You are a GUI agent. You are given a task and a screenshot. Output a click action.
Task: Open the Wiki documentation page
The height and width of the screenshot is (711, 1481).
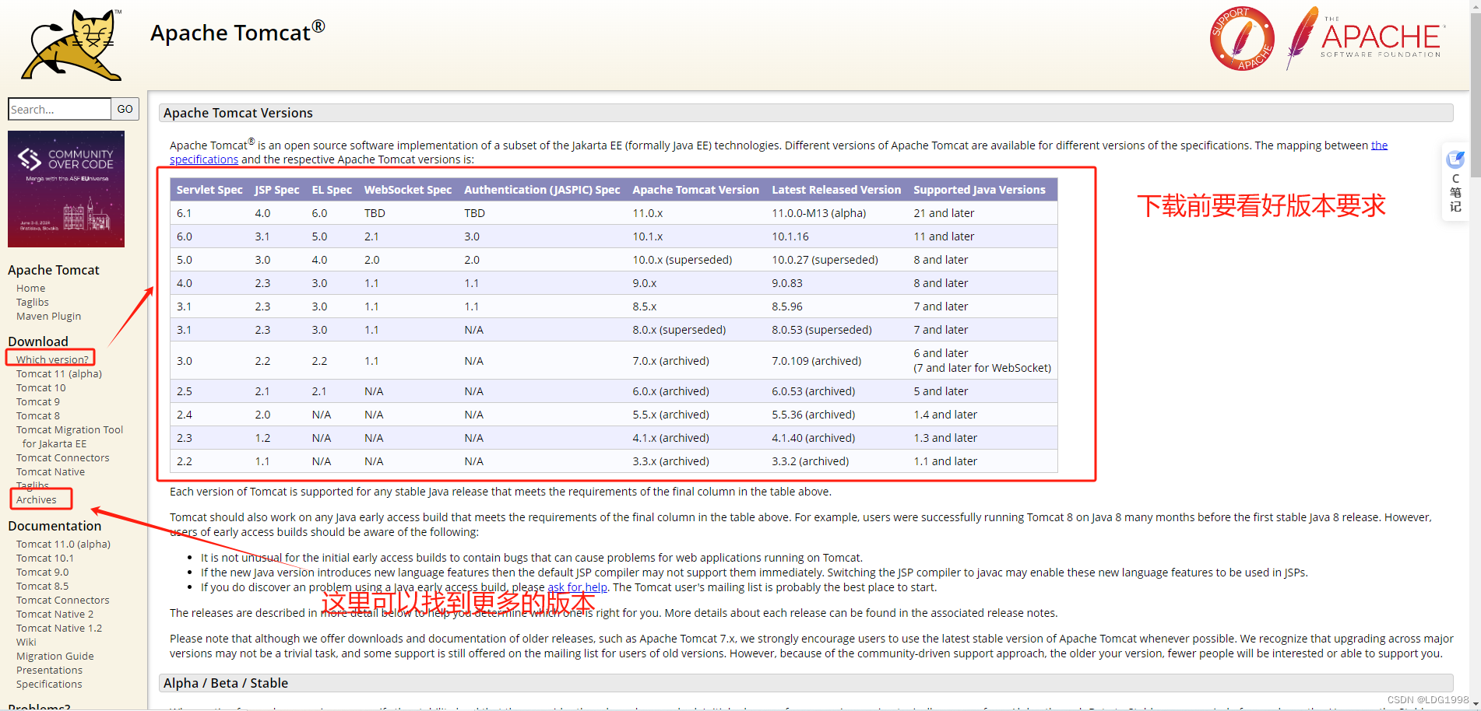point(26,642)
